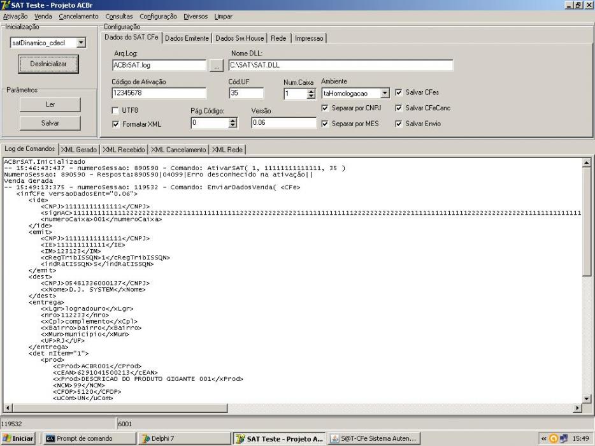Click the Versão input field
Screen dimensions: 595x446
(283, 122)
